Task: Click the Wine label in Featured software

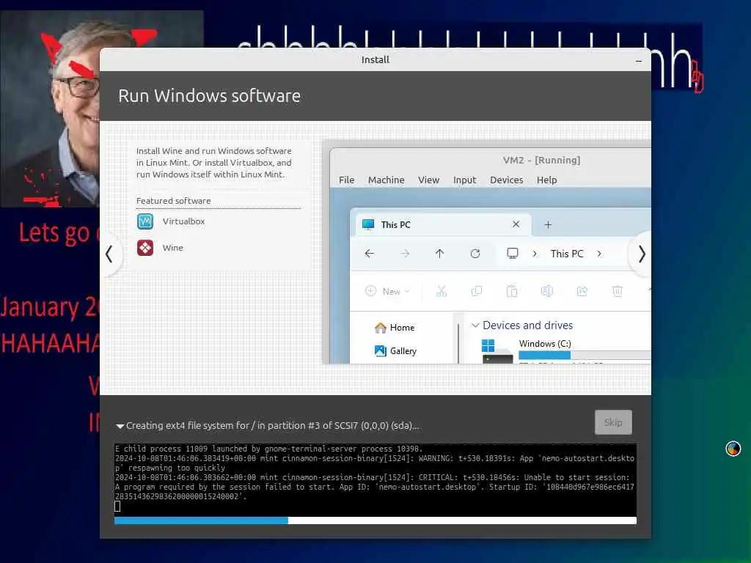Action: point(172,248)
